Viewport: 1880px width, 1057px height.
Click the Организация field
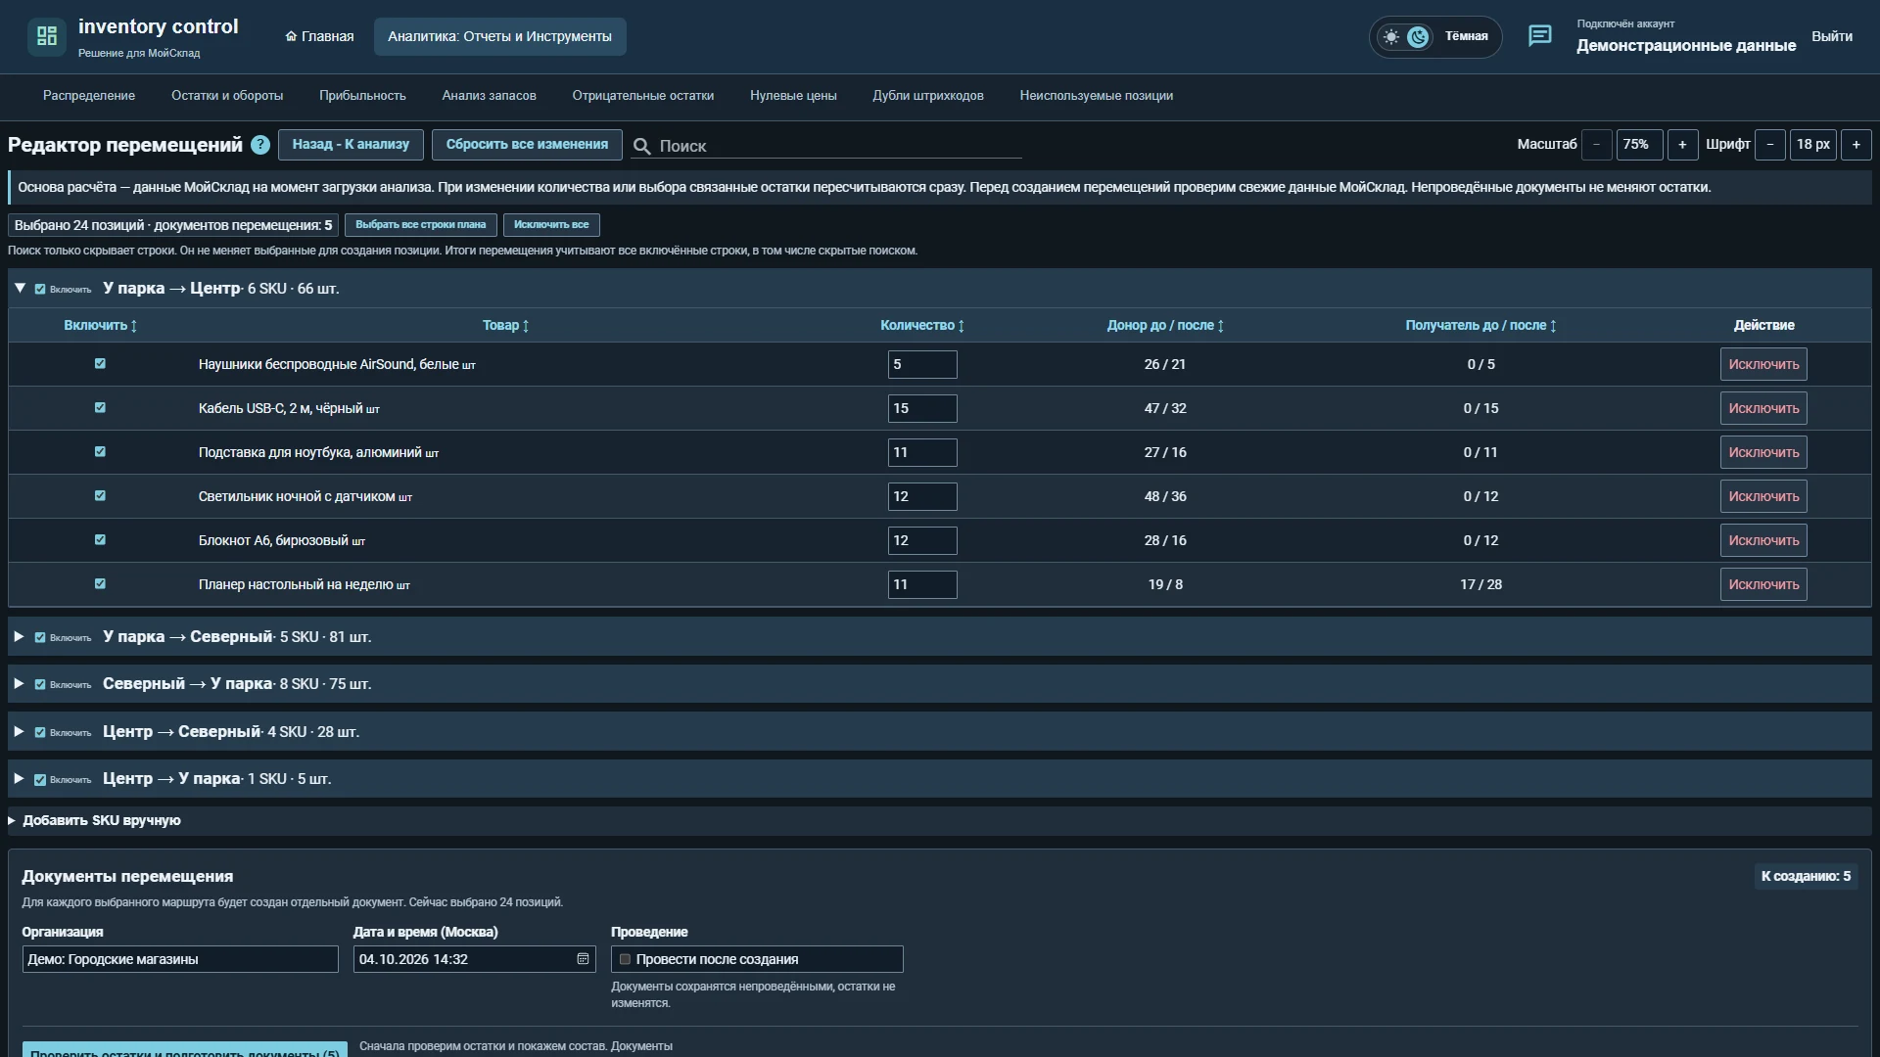180,959
